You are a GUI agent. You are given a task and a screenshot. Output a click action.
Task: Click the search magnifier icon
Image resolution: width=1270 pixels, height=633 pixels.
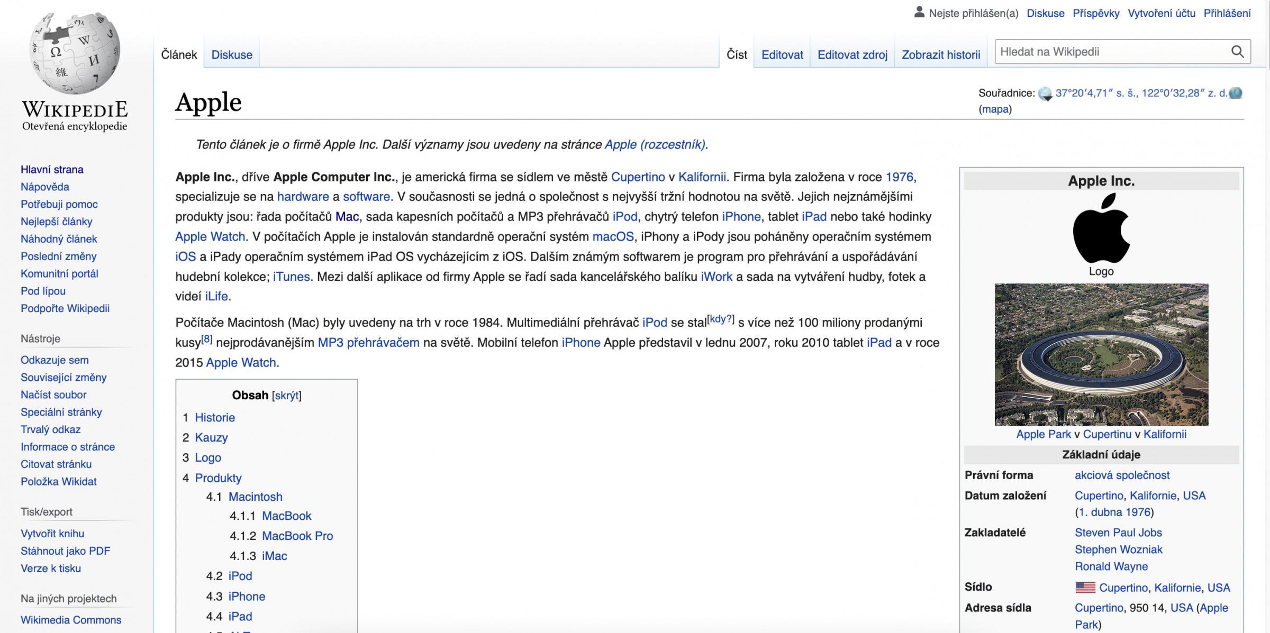(x=1237, y=51)
